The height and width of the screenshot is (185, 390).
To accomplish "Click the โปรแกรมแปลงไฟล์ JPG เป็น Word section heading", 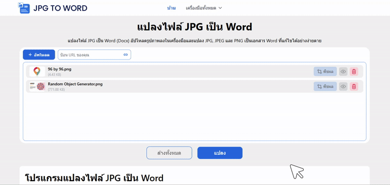I will pyautogui.click(x=94, y=178).
